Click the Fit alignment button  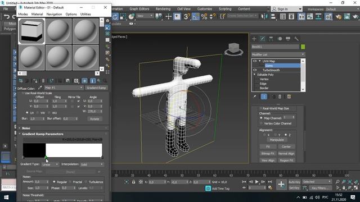coord(268,146)
